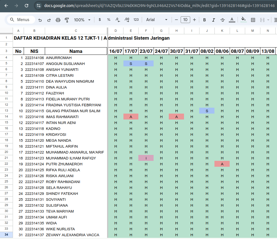Open site information icon in address bar

39,6
